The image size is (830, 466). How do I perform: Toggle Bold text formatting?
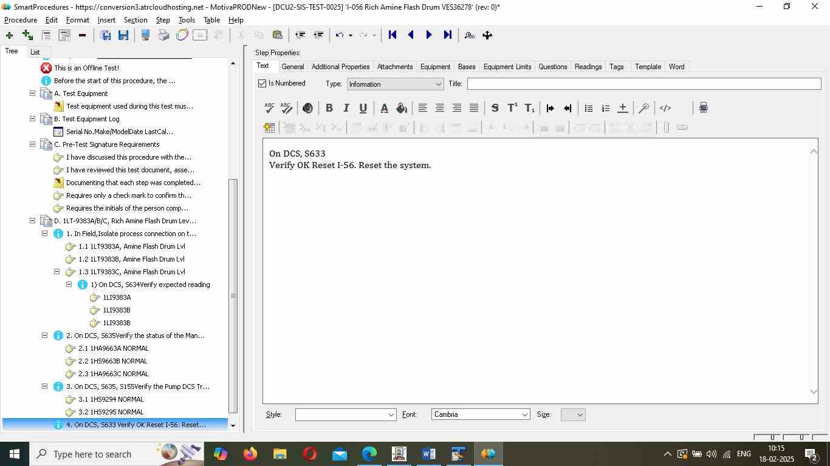point(329,108)
